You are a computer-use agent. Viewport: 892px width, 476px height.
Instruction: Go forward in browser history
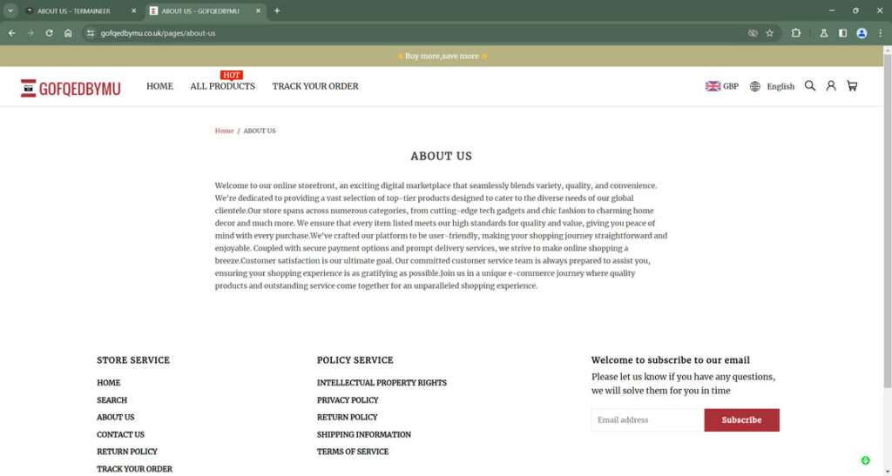tap(30, 33)
